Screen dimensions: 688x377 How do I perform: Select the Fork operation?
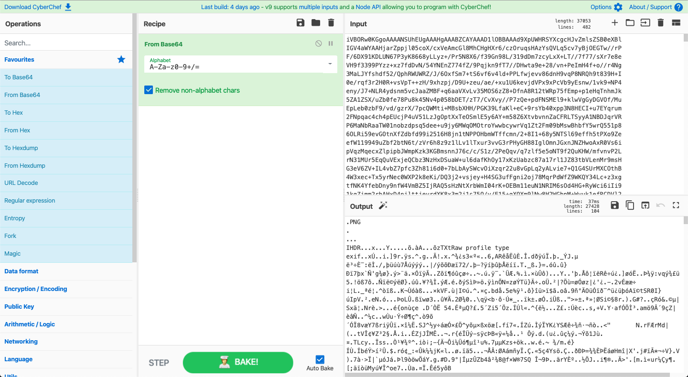66,236
